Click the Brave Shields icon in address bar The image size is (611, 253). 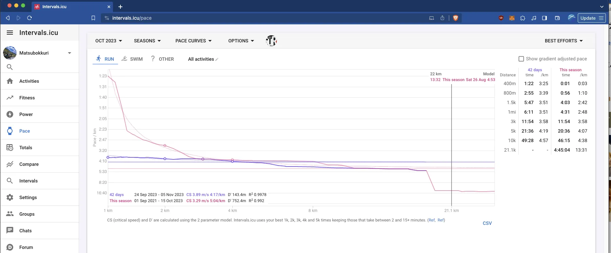(x=456, y=18)
